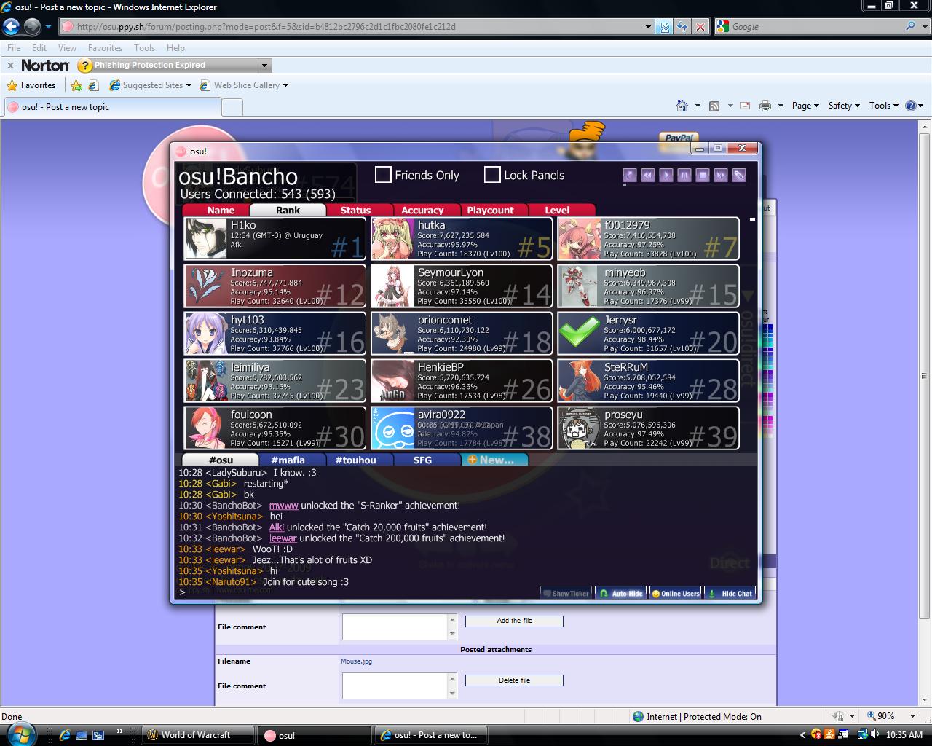The height and width of the screenshot is (746, 932).
Task: Open the Safety dropdown menu
Action: [844, 106]
